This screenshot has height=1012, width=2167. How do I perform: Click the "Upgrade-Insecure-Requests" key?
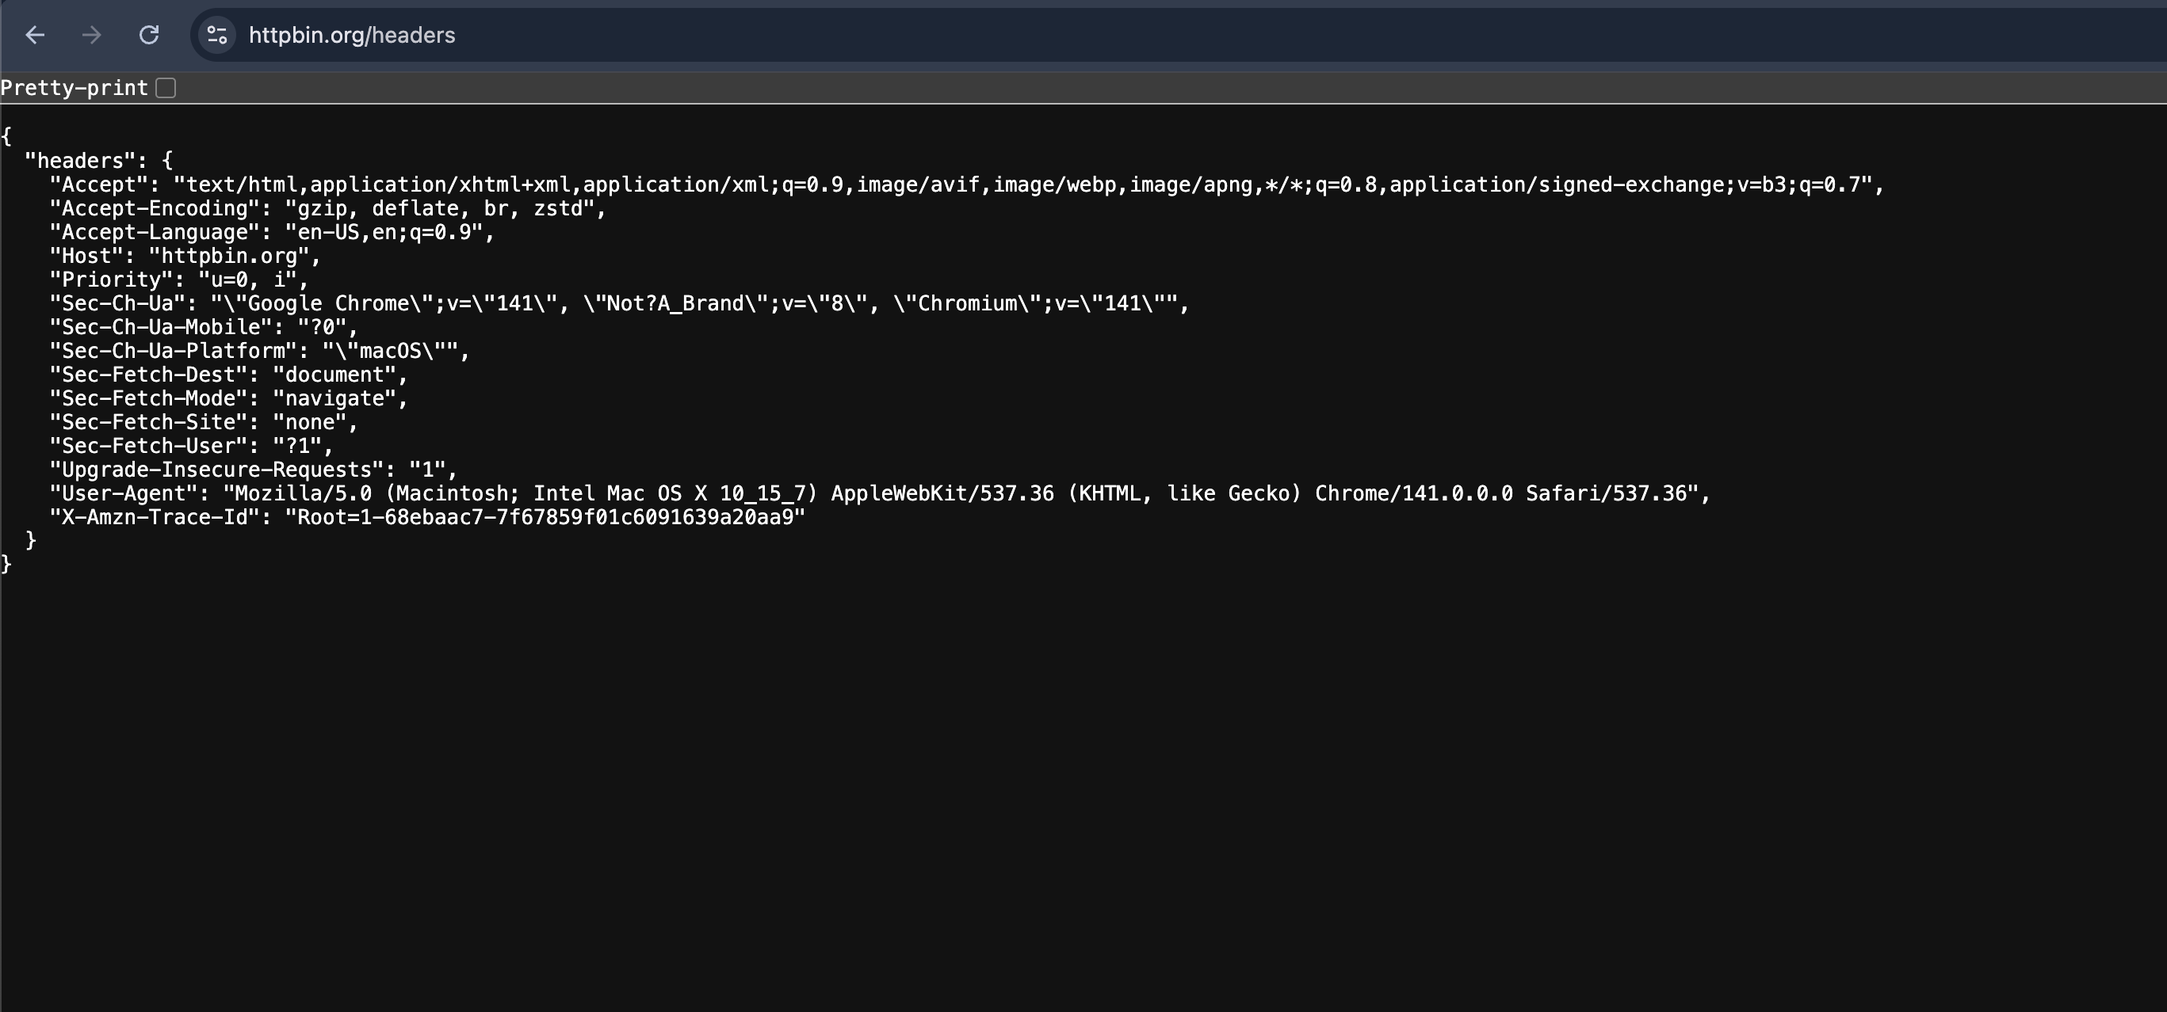216,469
